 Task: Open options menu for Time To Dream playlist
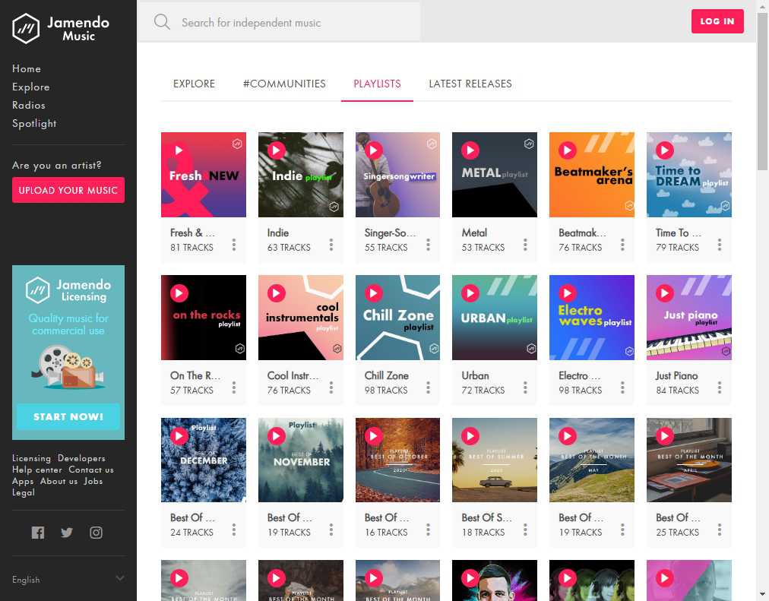tap(720, 245)
